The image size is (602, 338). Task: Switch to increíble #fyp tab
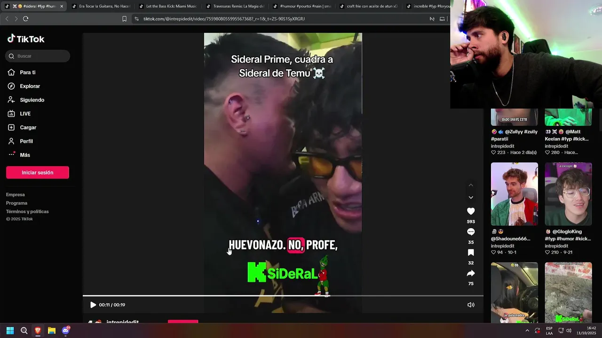[x=427, y=6]
